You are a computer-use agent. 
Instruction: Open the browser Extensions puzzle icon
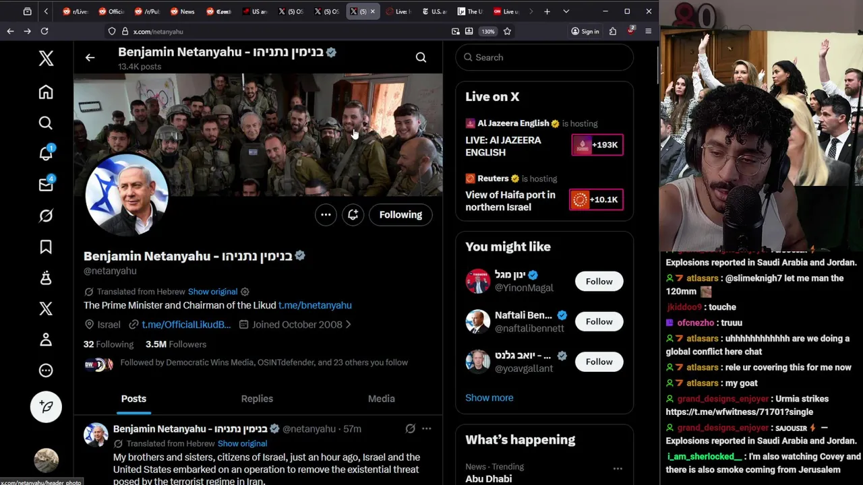(x=612, y=31)
